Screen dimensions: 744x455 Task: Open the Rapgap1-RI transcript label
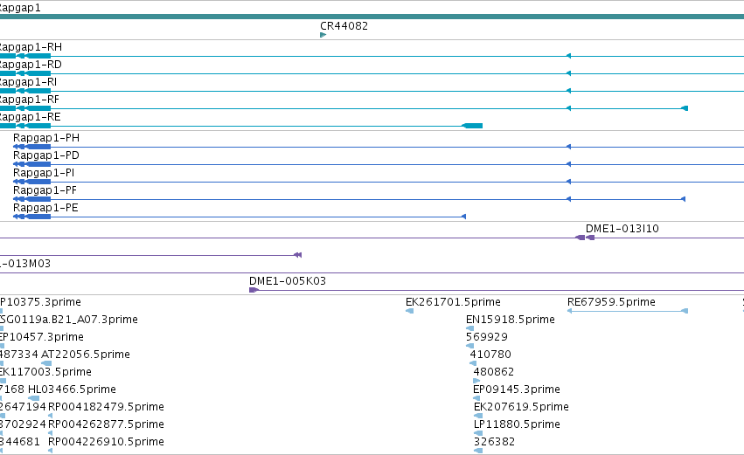pos(27,82)
